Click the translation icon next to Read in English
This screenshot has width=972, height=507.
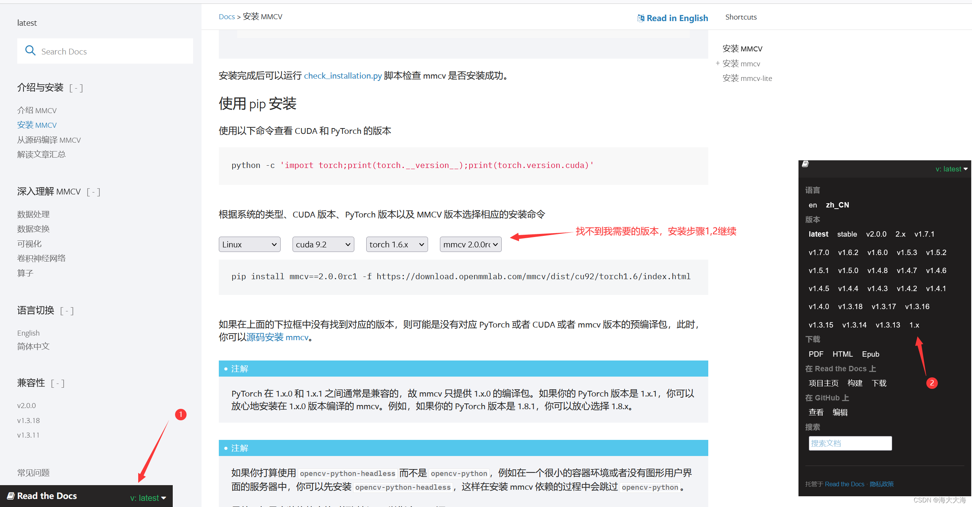[640, 18]
